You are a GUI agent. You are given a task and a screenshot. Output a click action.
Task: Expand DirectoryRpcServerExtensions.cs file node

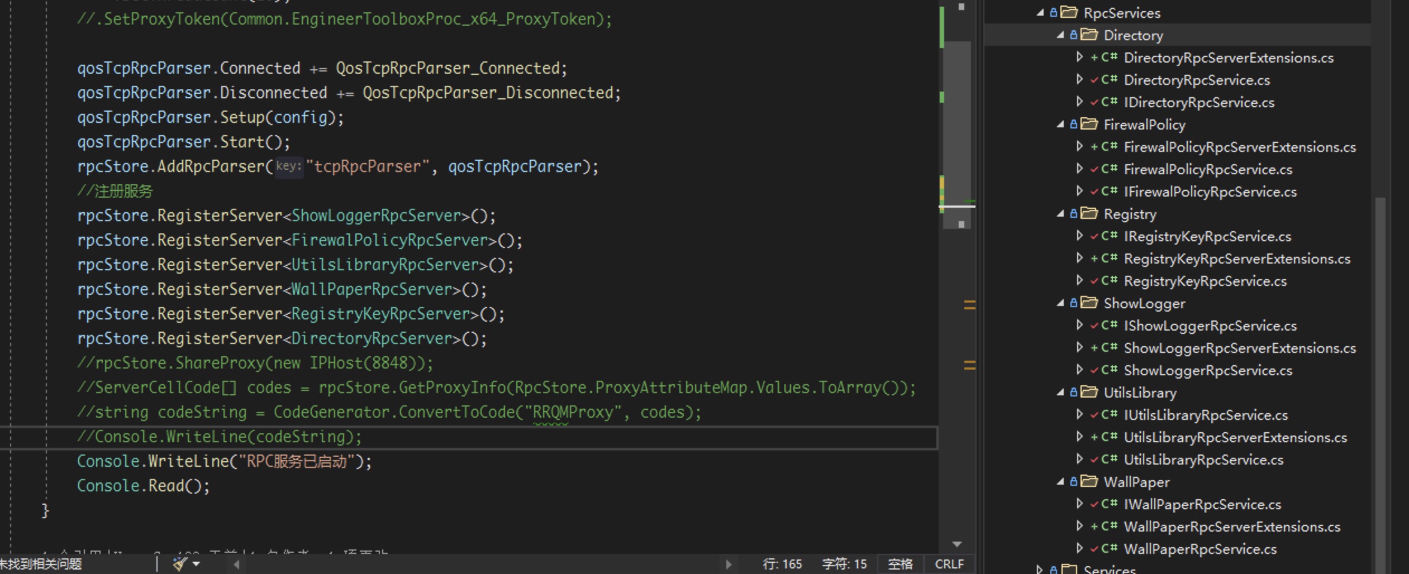click(x=1080, y=57)
